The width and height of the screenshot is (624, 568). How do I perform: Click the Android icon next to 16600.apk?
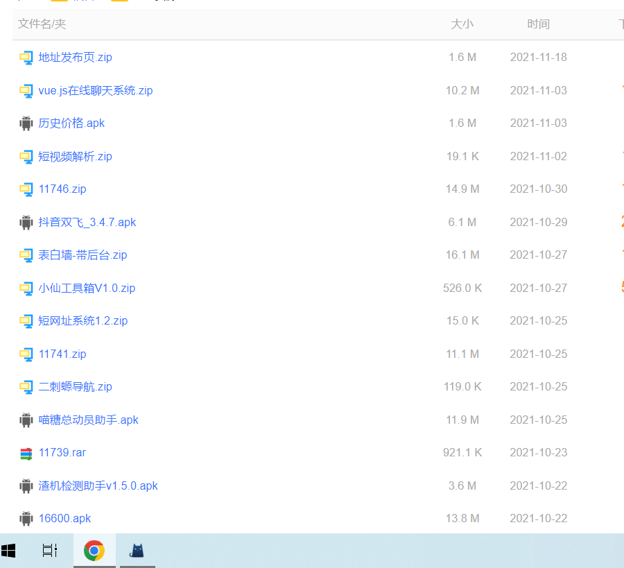[26, 519]
